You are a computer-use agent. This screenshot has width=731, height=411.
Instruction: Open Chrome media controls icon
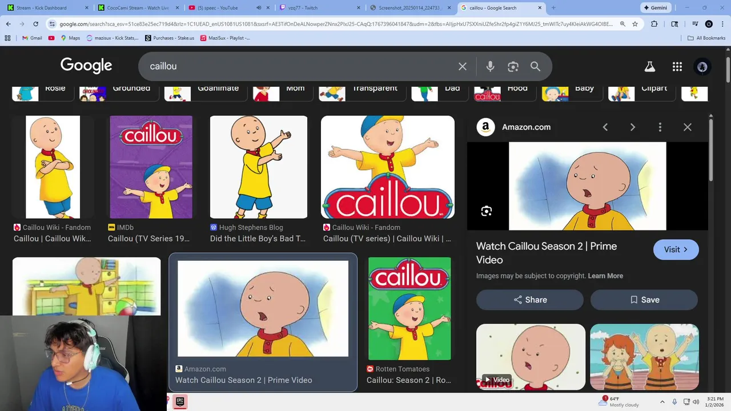tap(695, 24)
